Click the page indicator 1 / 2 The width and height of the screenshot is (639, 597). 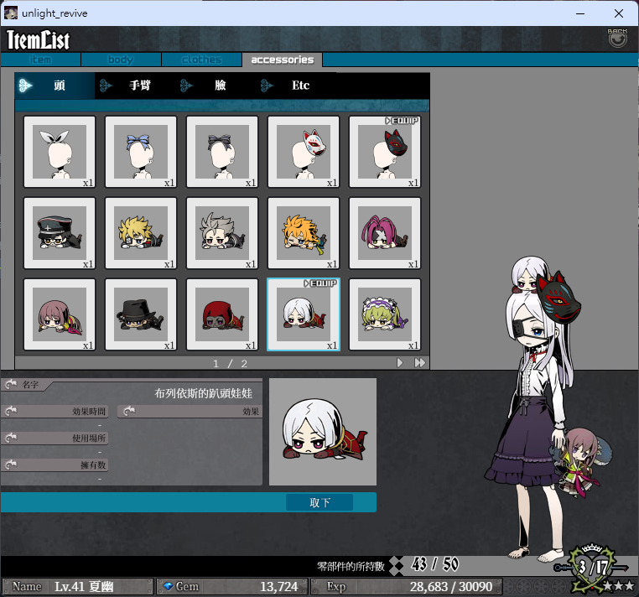tap(230, 364)
